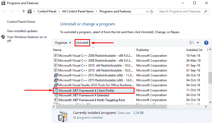212x123 pixels.
Task: Go up one level with Up arrow
Action: (x=24, y=11)
